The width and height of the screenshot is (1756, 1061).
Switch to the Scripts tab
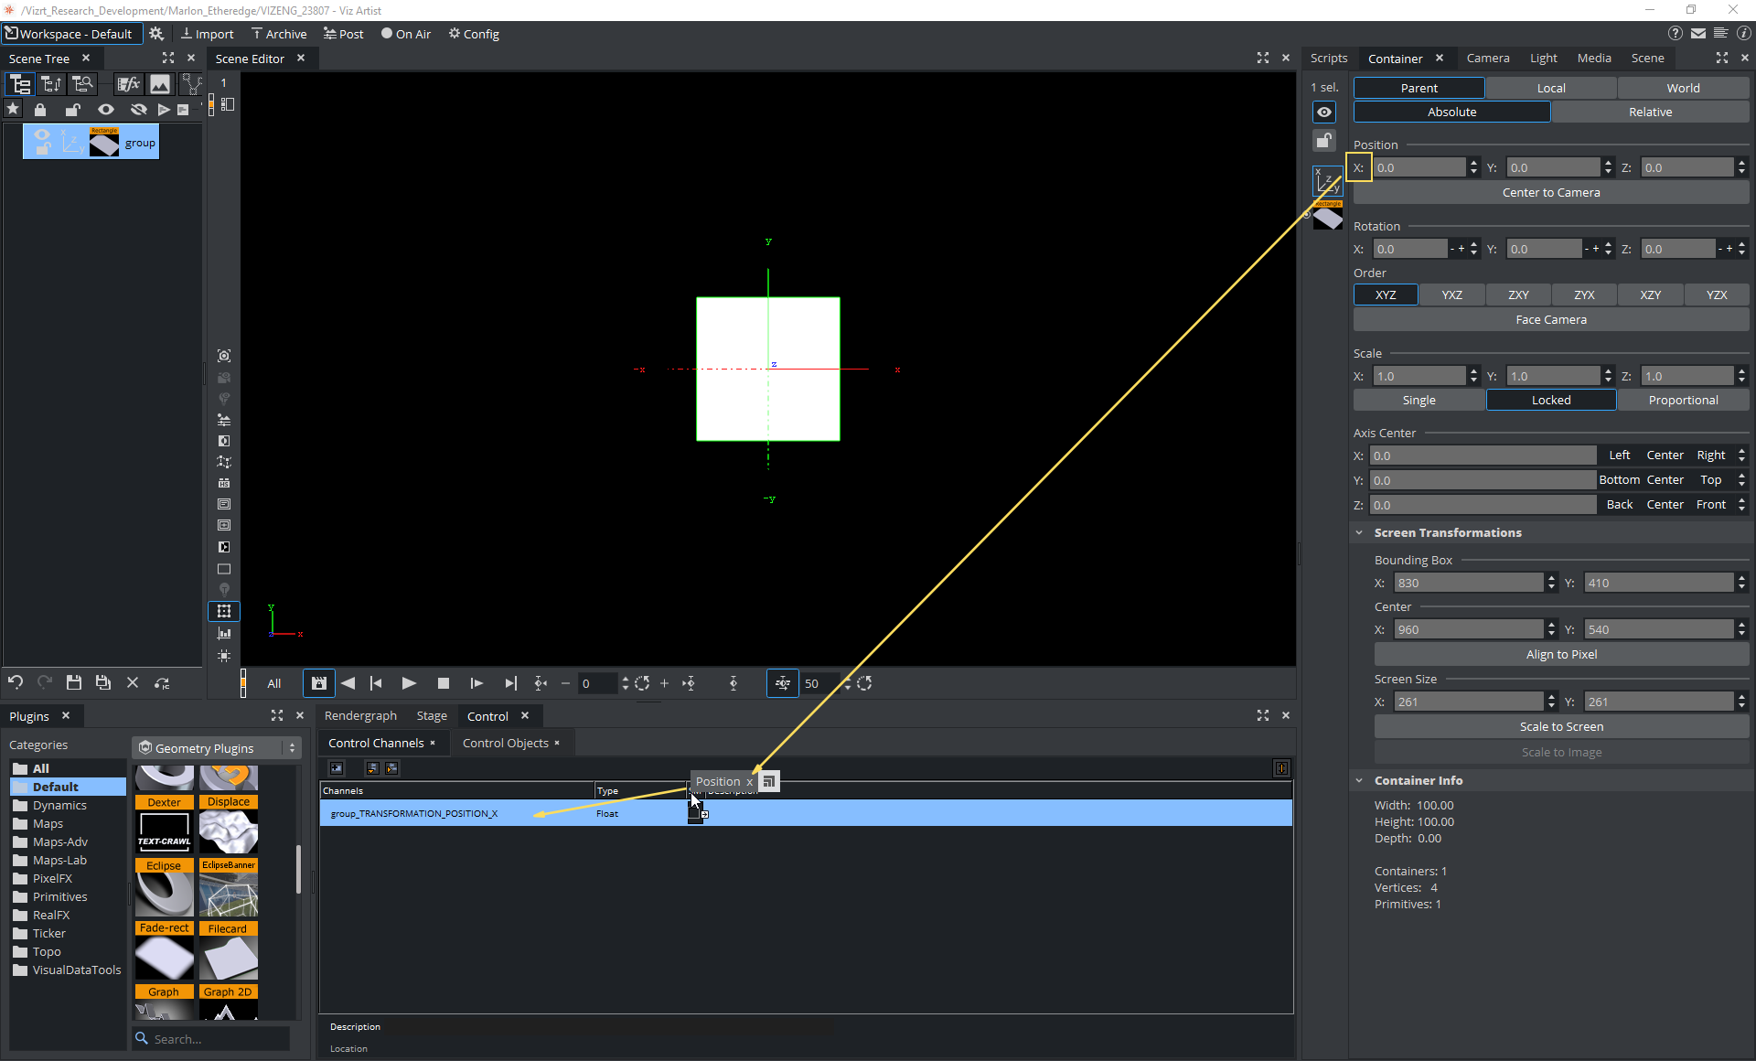tap(1329, 58)
